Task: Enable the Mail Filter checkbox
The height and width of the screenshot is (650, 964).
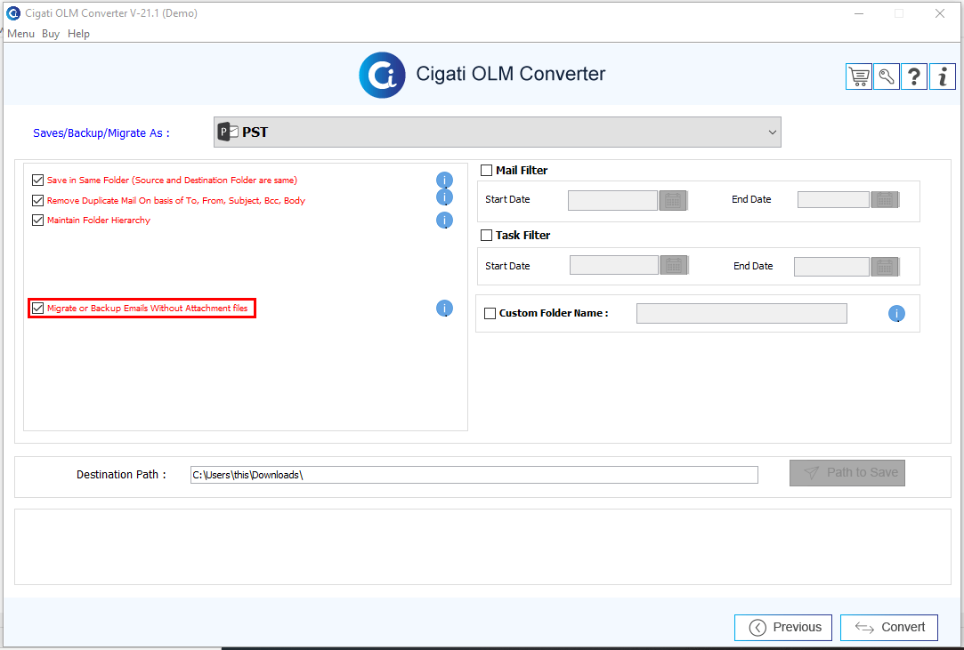Action: pyautogui.click(x=486, y=170)
